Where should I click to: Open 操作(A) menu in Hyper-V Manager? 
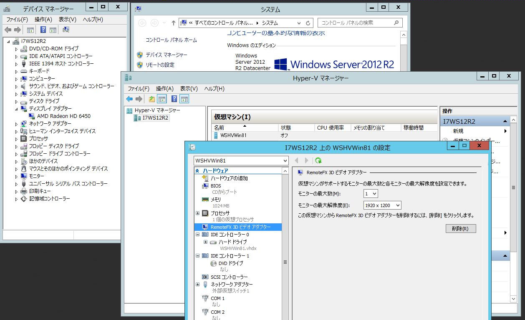(x=165, y=89)
